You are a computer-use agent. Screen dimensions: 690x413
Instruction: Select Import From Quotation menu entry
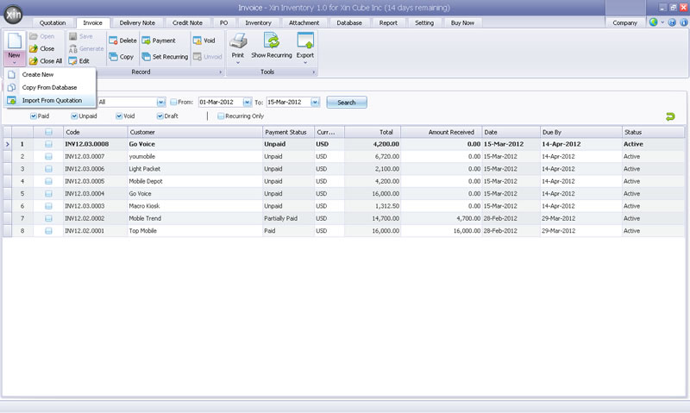tap(52, 100)
